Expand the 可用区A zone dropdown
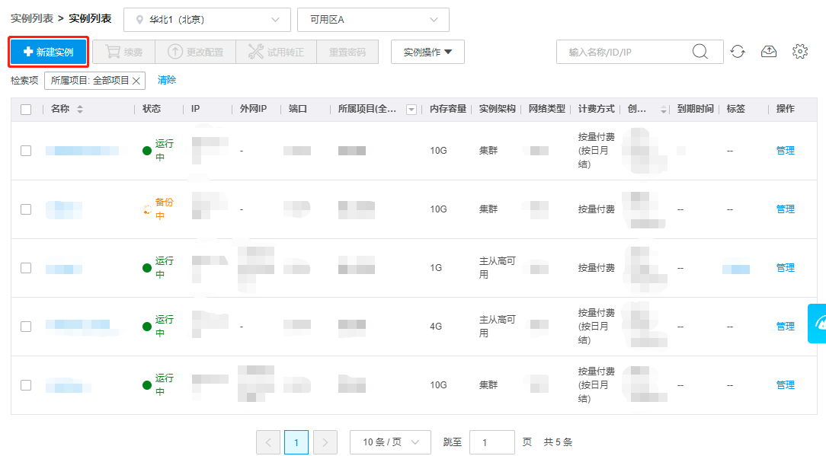The width and height of the screenshot is (826, 456). click(x=373, y=20)
